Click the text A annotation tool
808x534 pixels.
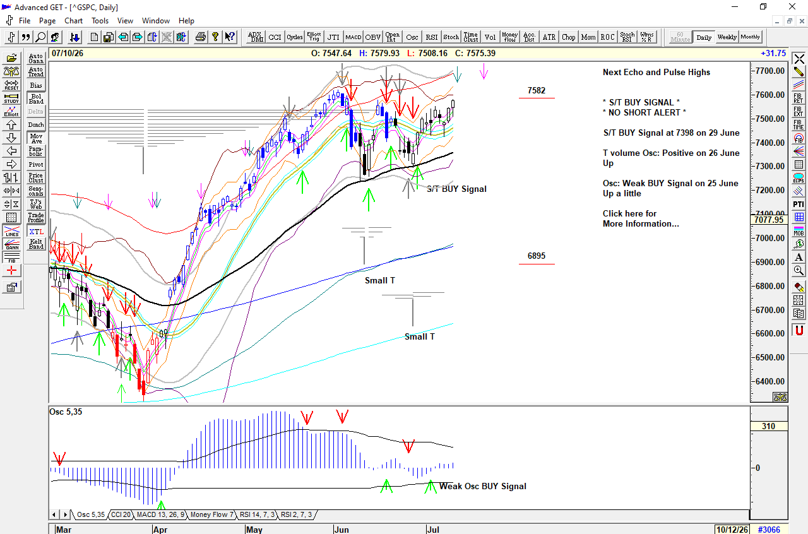point(799,257)
